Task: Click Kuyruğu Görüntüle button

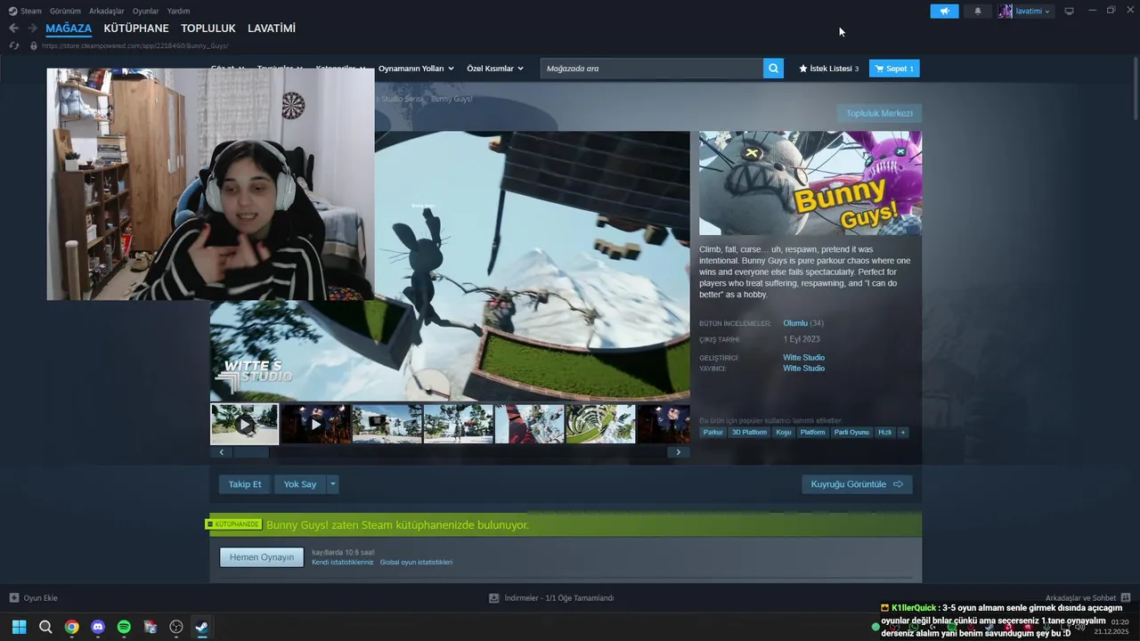Action: [x=857, y=484]
